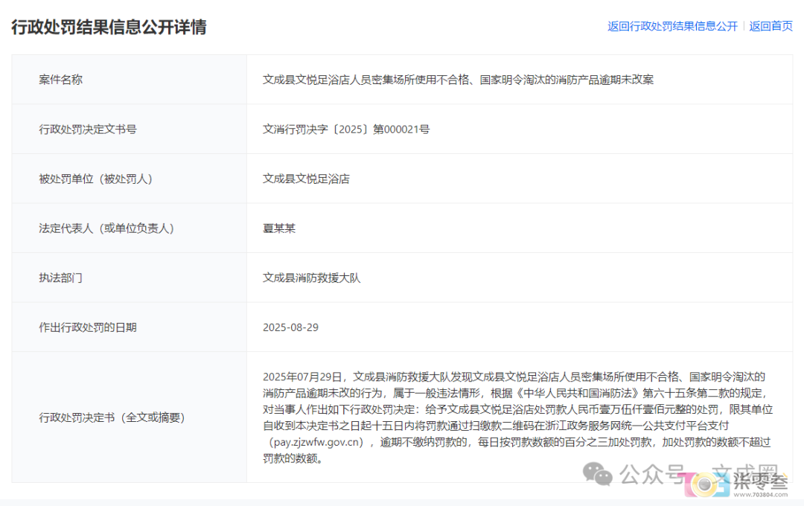Viewport: 804px width, 506px height.
Task: Click the case name text about 消防产品逾期未改案
Action: [x=458, y=80]
